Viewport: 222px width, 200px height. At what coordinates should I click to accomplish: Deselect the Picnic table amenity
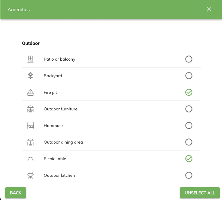point(189,159)
